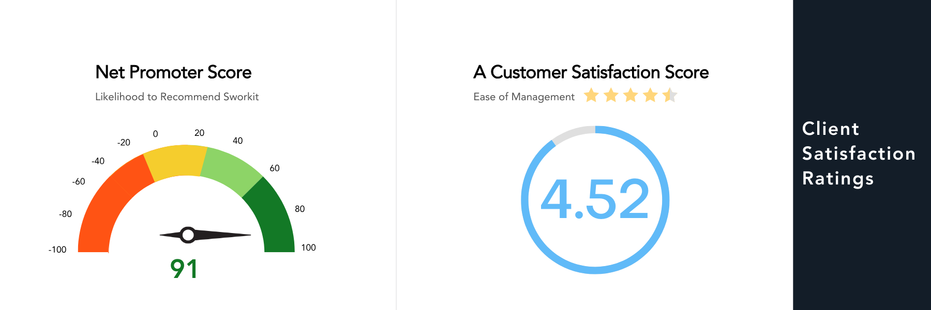Click the fourth gold star icon

[x=650, y=95]
